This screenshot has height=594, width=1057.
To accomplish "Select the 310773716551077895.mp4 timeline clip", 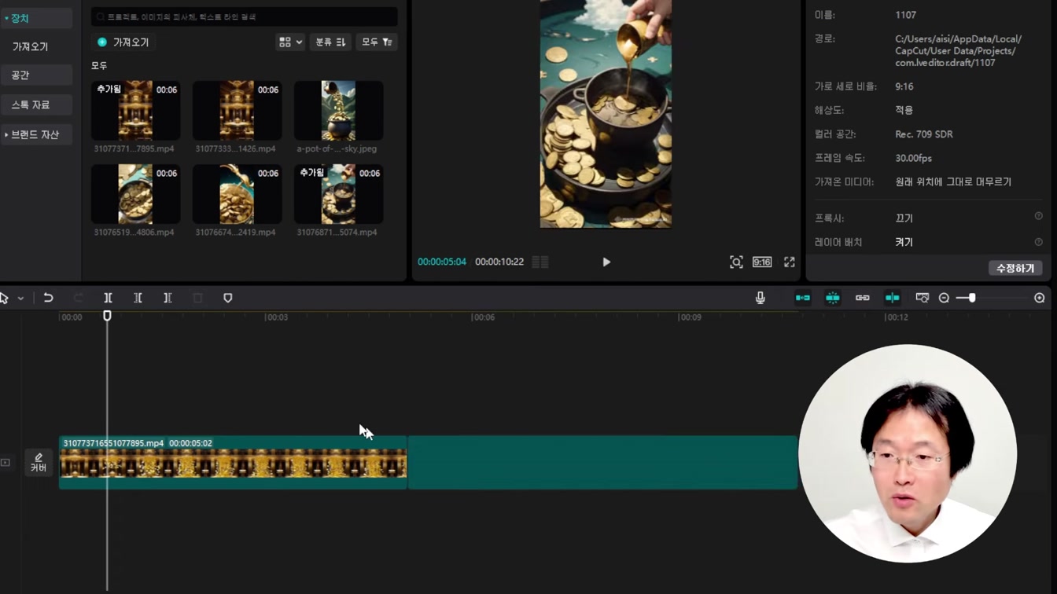I will 233,462.
